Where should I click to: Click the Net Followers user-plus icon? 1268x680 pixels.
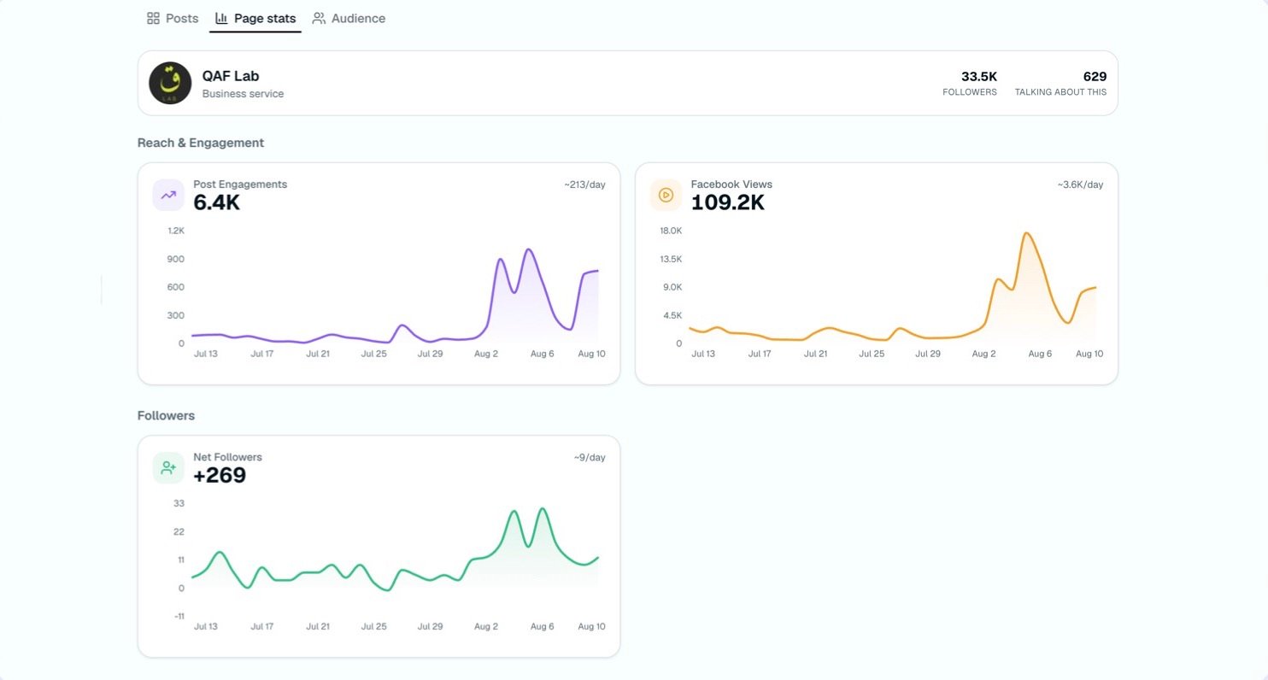tap(168, 468)
